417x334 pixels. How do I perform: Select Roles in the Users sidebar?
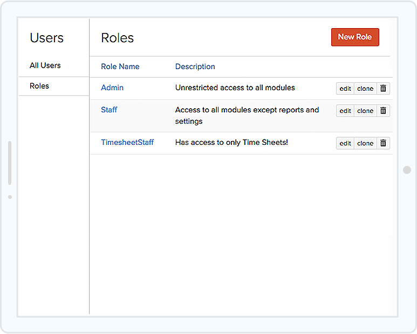39,86
